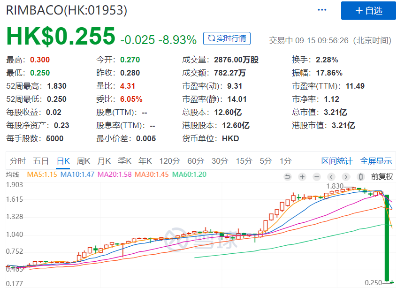Switch to the 60分 chart tab
397x288 pixels.
click(x=196, y=161)
